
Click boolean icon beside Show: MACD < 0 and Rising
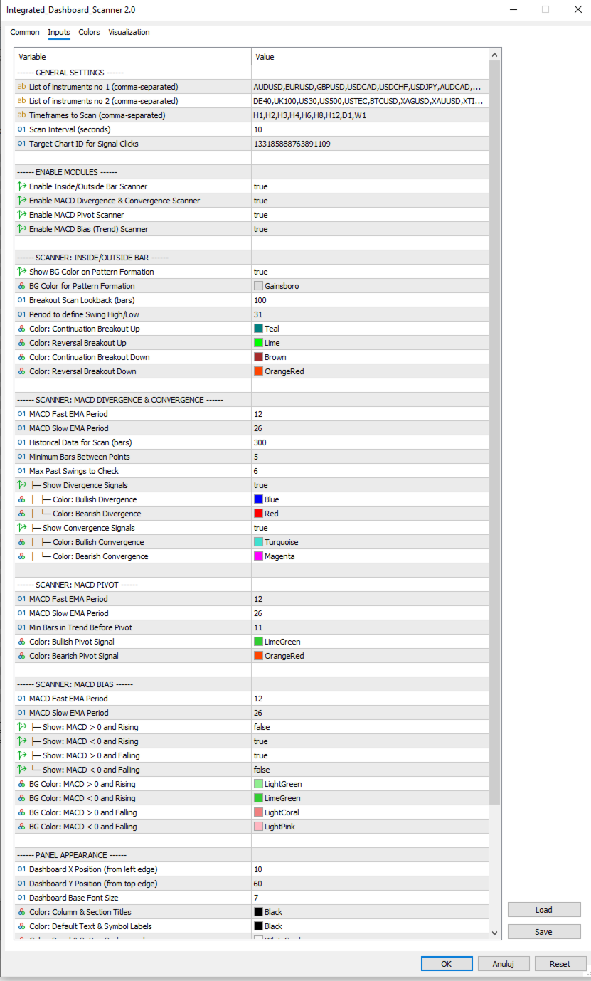(21, 741)
